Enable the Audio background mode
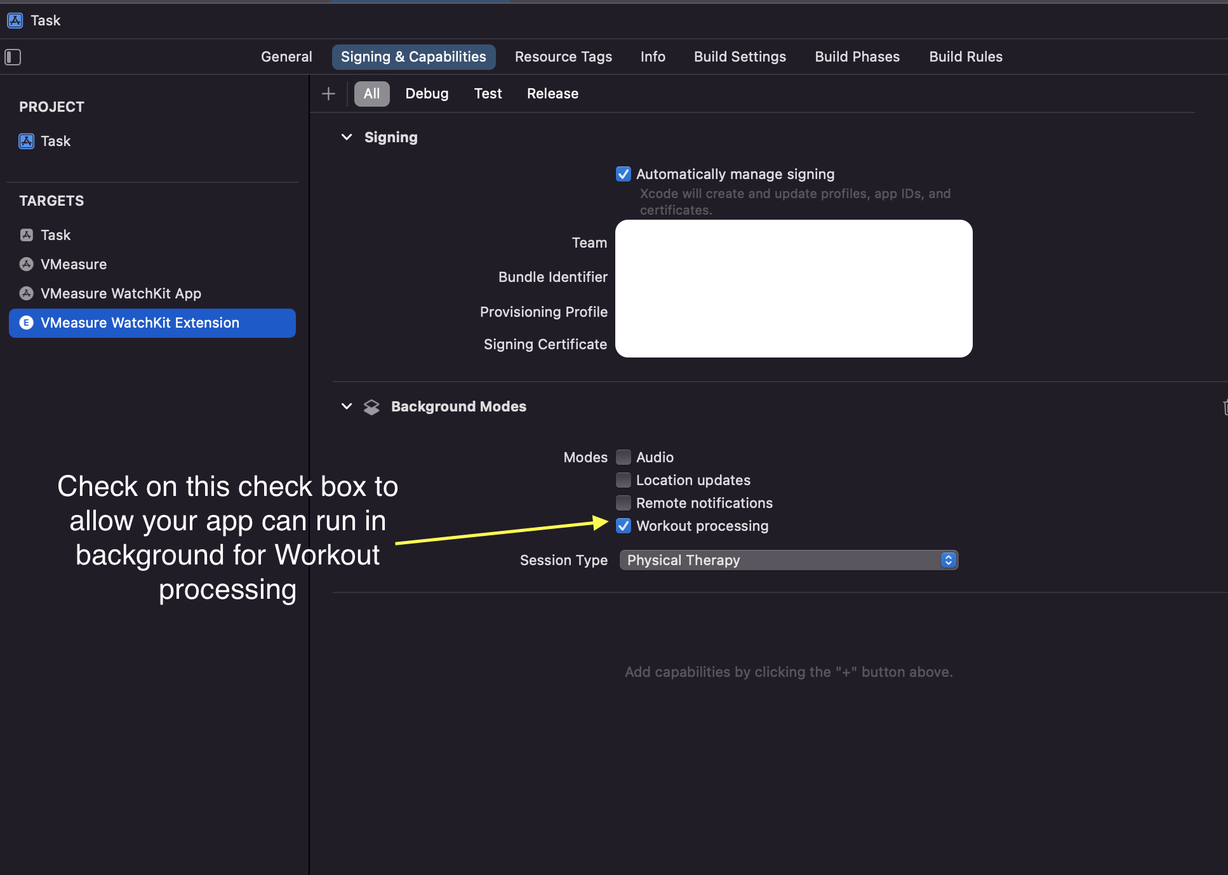Viewport: 1228px width, 875px height. (x=624, y=457)
